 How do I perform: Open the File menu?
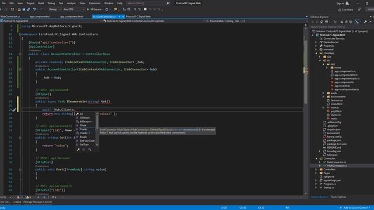tap(4, 3)
